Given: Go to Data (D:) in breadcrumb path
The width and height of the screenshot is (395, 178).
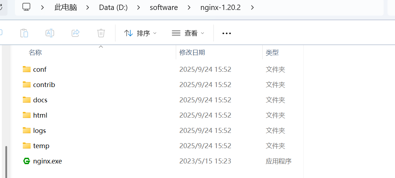Looking at the screenshot, I should click(x=114, y=7).
